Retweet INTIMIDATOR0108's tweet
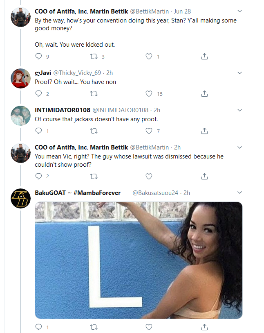 [94, 131]
